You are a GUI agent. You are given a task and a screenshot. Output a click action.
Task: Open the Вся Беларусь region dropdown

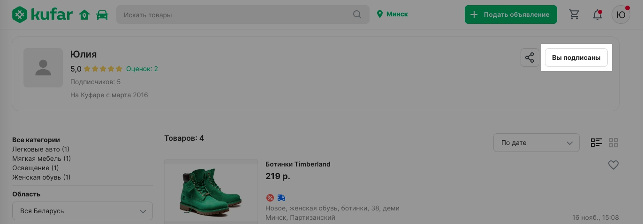tap(83, 211)
